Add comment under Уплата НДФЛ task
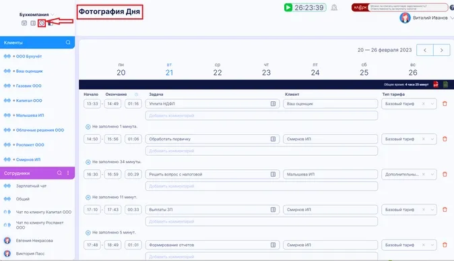 coord(261,115)
